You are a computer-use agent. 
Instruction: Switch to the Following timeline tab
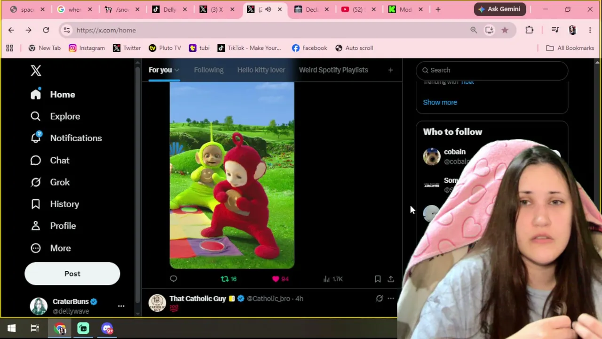click(209, 70)
